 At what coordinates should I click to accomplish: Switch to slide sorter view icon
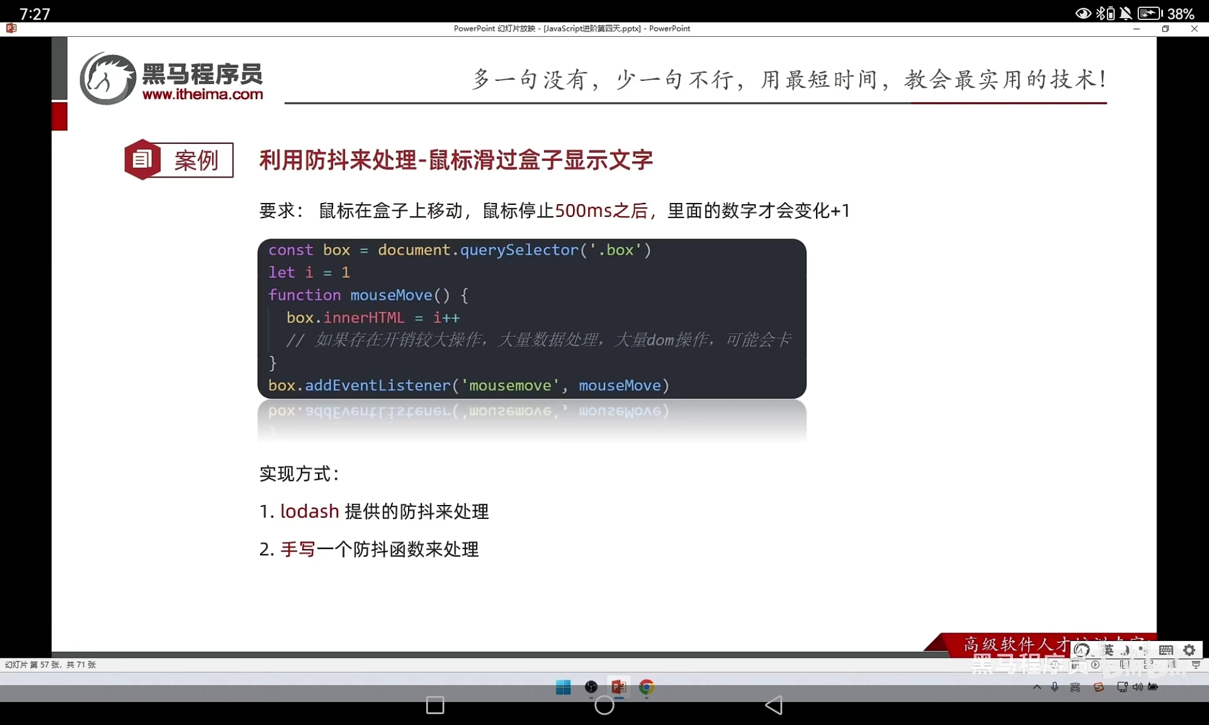[x=1149, y=665]
